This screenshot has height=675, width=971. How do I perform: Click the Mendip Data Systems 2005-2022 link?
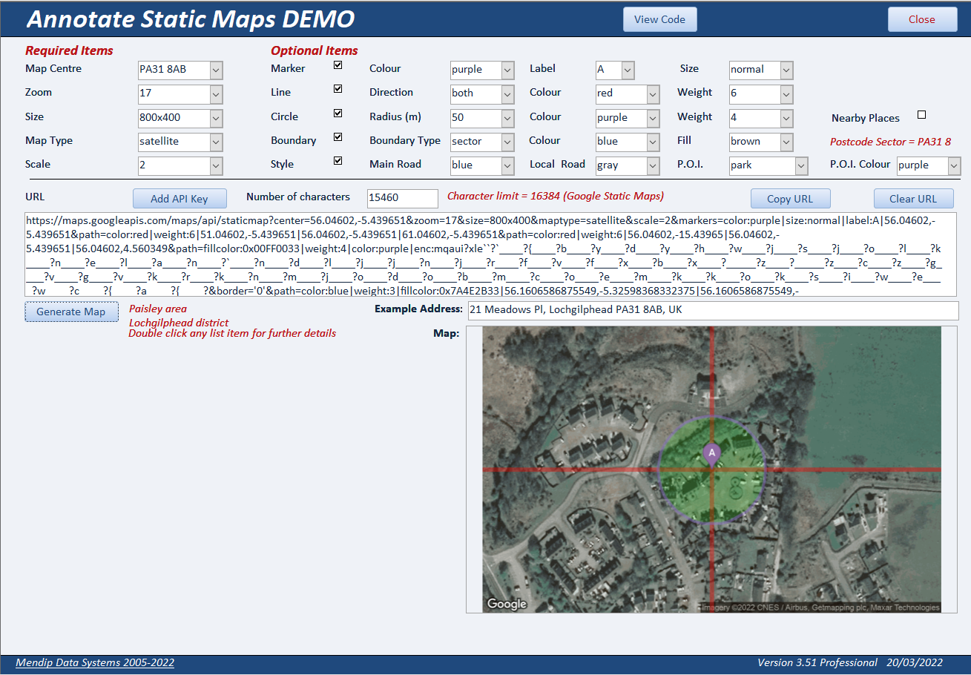coord(95,662)
